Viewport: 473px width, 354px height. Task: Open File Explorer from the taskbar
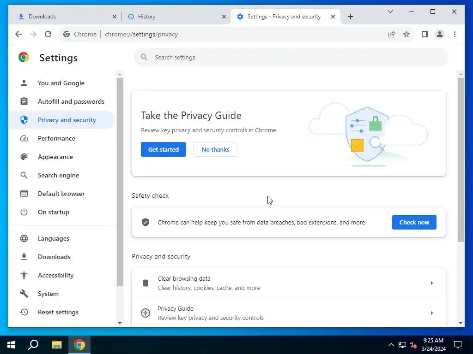click(x=56, y=345)
